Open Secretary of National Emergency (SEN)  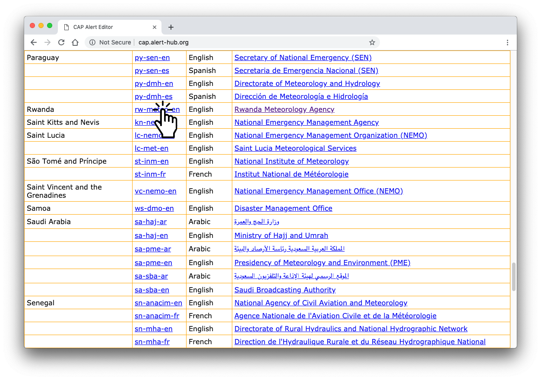[x=303, y=57]
